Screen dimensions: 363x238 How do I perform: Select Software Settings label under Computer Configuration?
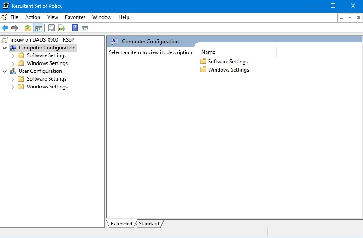pos(46,55)
